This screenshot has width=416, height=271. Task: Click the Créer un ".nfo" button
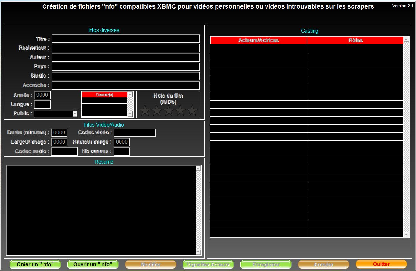click(x=35, y=264)
